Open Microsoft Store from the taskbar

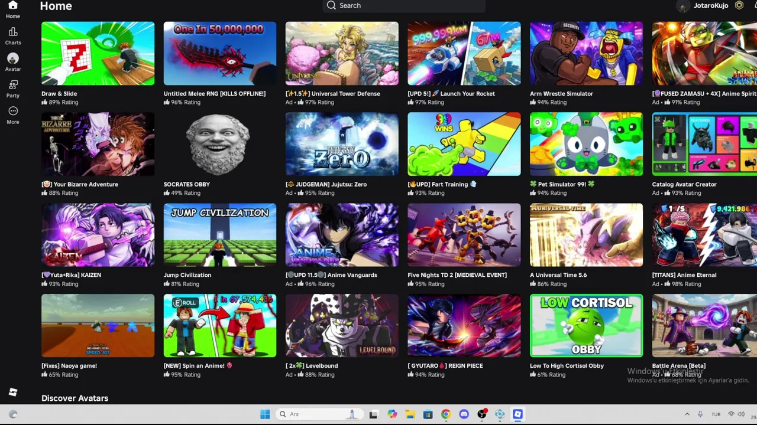[428, 414]
